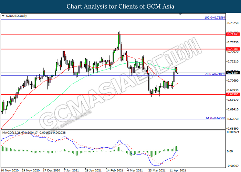Click the Chart Analysis for Clients header
Viewport: 241px width, 172px height.
[x=120, y=6]
